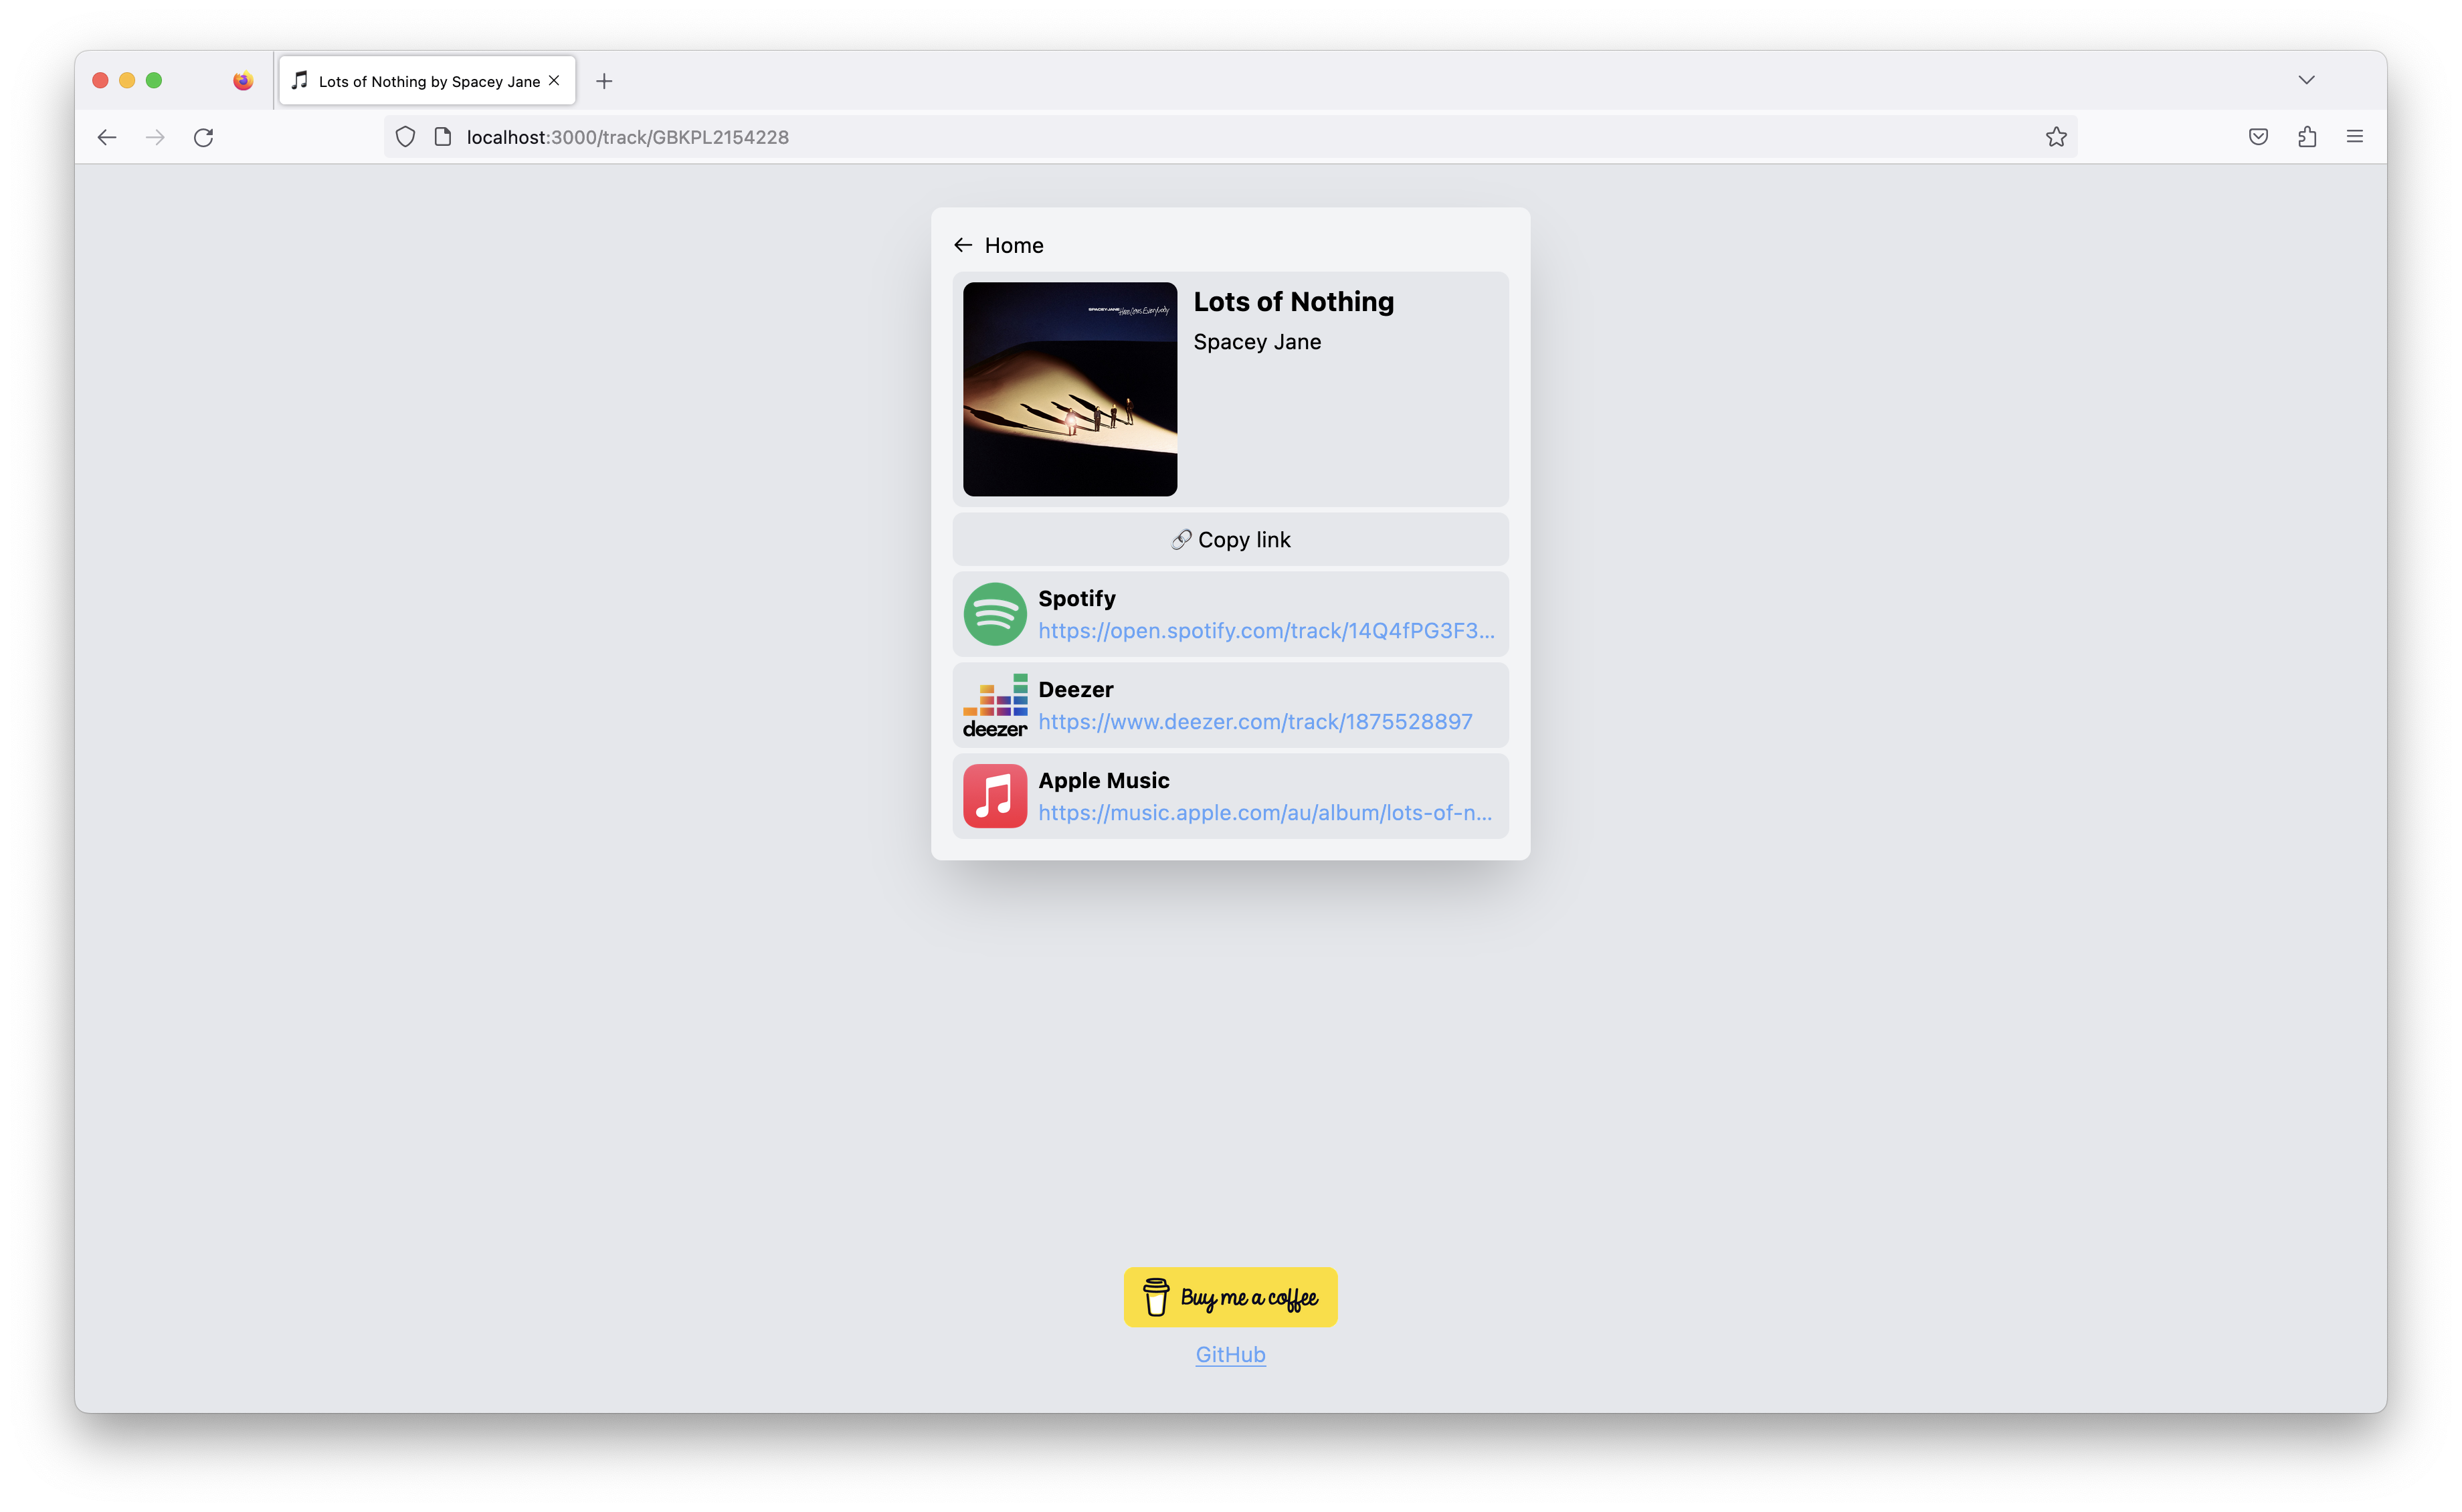Bookmark page with the star icon
The width and height of the screenshot is (2462, 1512).
[x=2055, y=137]
